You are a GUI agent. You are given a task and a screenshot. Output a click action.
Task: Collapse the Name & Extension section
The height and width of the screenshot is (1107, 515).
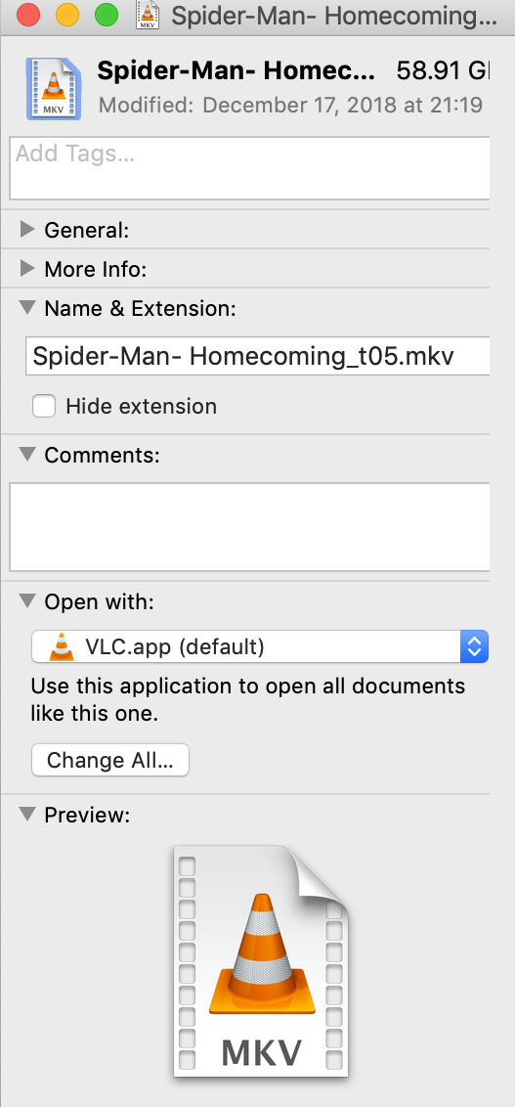coord(27,308)
